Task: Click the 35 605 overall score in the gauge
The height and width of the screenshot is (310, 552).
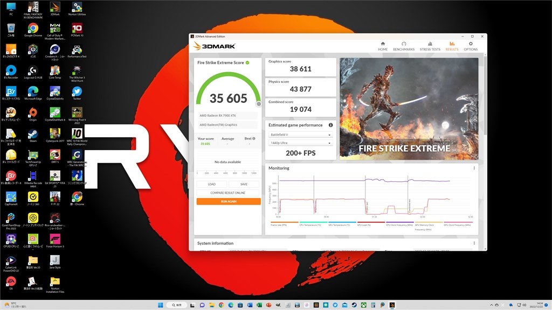Action: point(229,98)
